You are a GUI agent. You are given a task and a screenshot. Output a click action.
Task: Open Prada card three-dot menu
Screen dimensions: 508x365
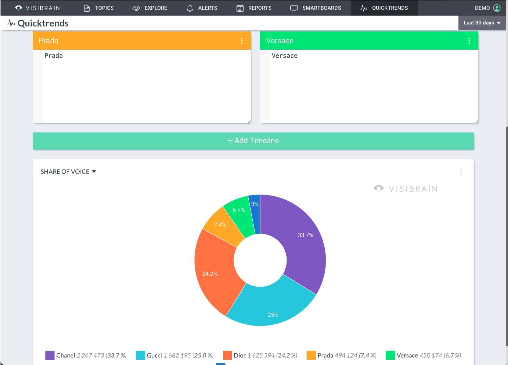click(x=242, y=41)
